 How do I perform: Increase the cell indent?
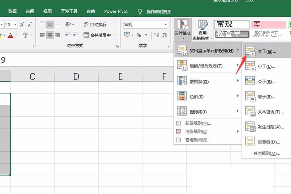[x=76, y=35]
